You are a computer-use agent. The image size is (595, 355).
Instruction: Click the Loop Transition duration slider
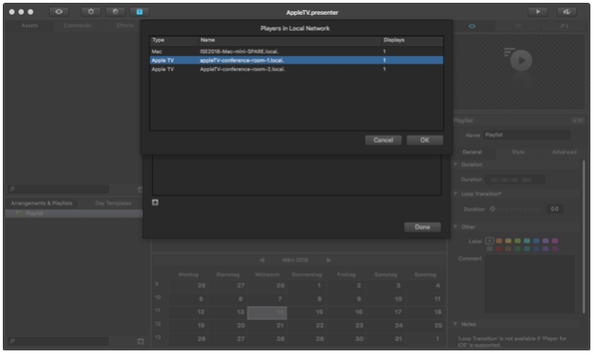516,209
